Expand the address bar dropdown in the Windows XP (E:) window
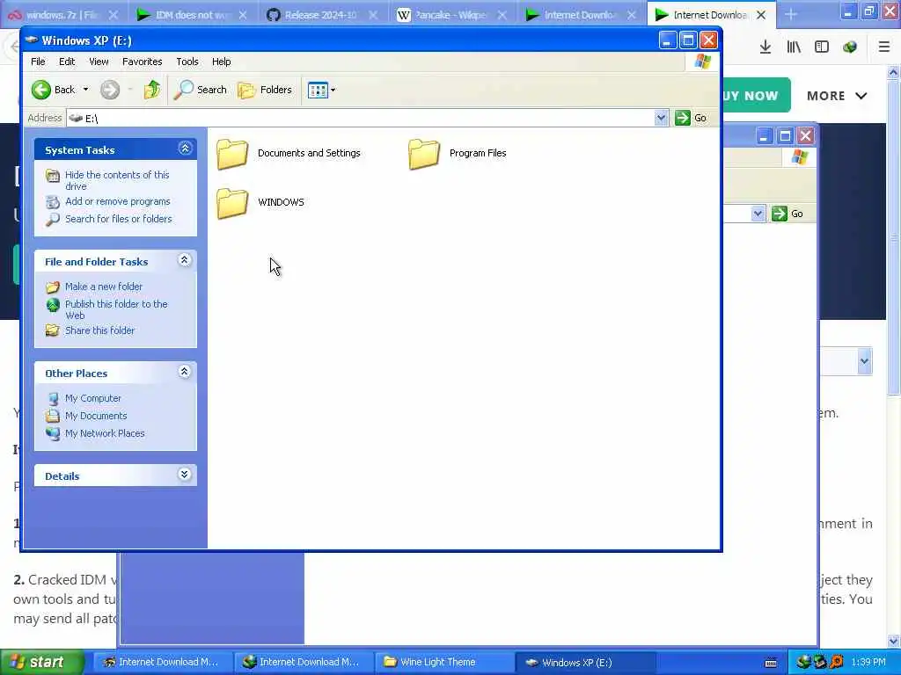Screen dimensions: 901x675 click(x=661, y=118)
